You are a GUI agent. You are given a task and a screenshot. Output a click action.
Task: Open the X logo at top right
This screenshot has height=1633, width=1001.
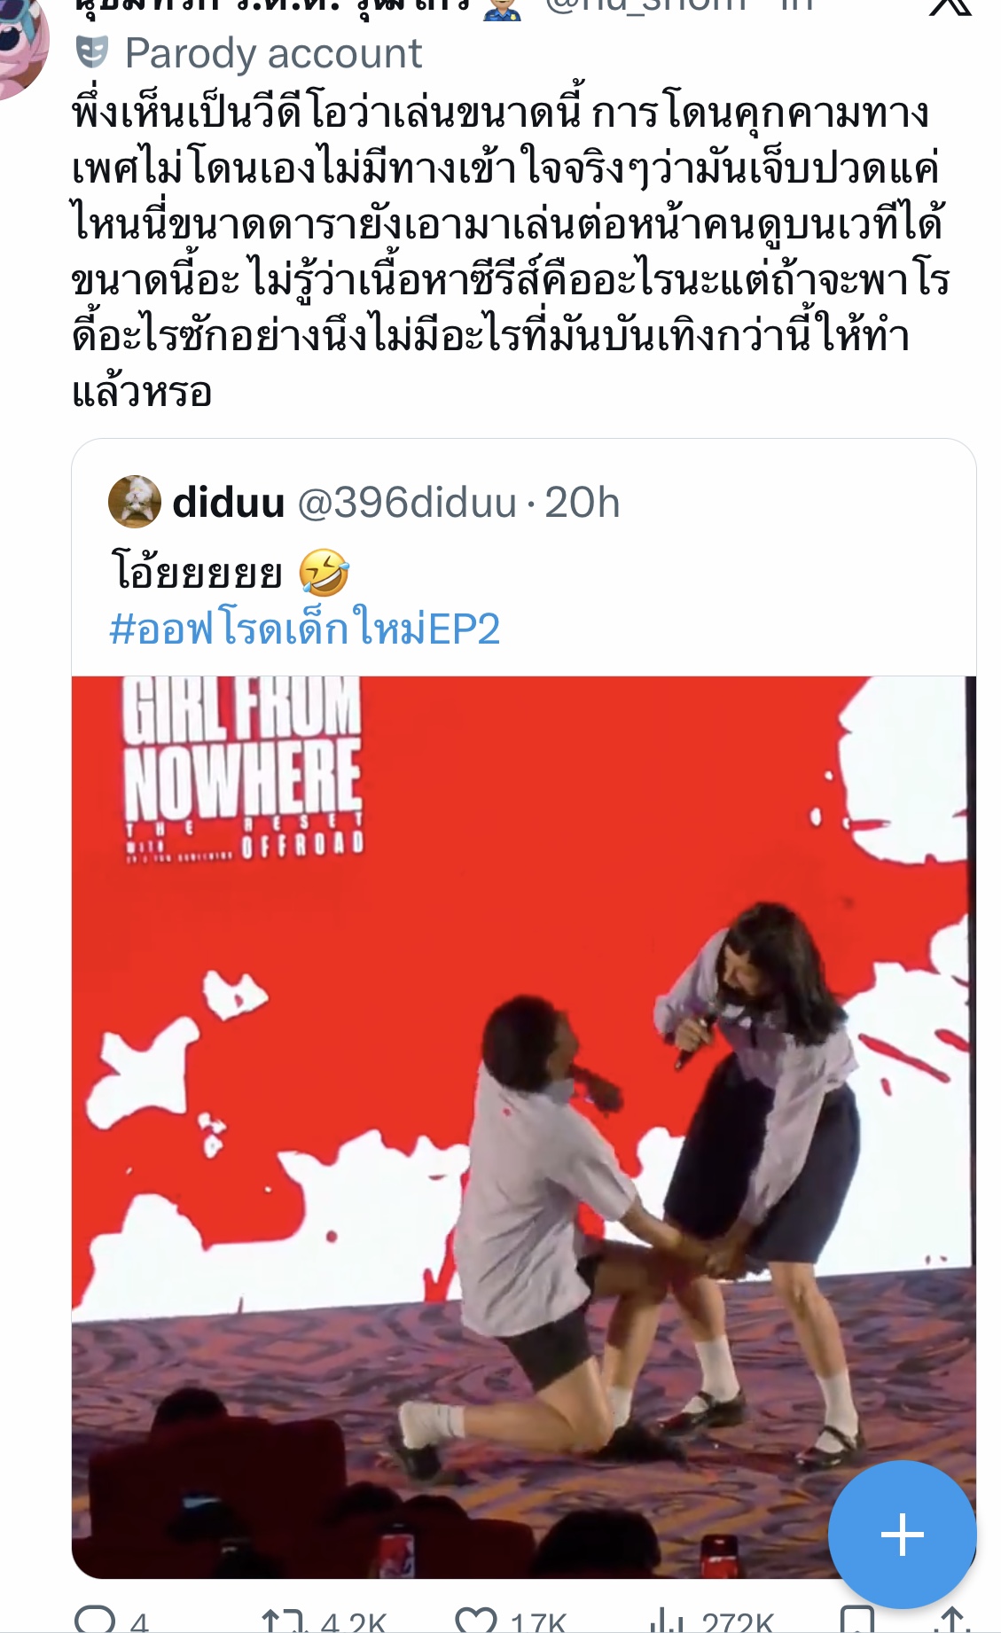[951, 7]
